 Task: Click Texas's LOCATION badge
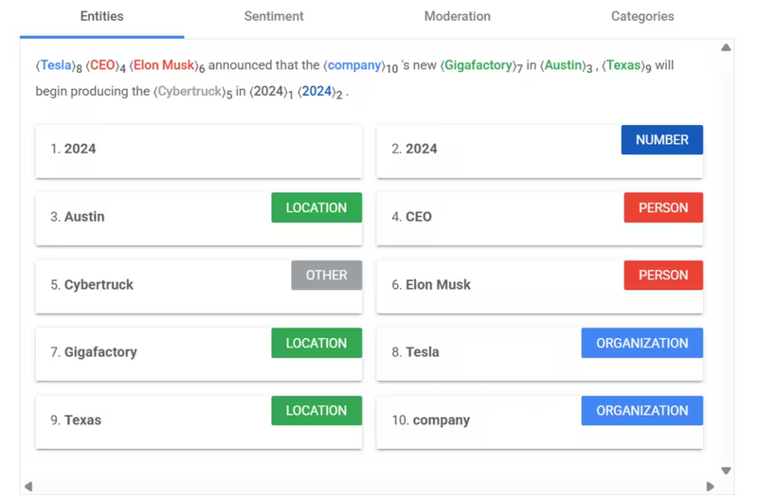(x=316, y=411)
